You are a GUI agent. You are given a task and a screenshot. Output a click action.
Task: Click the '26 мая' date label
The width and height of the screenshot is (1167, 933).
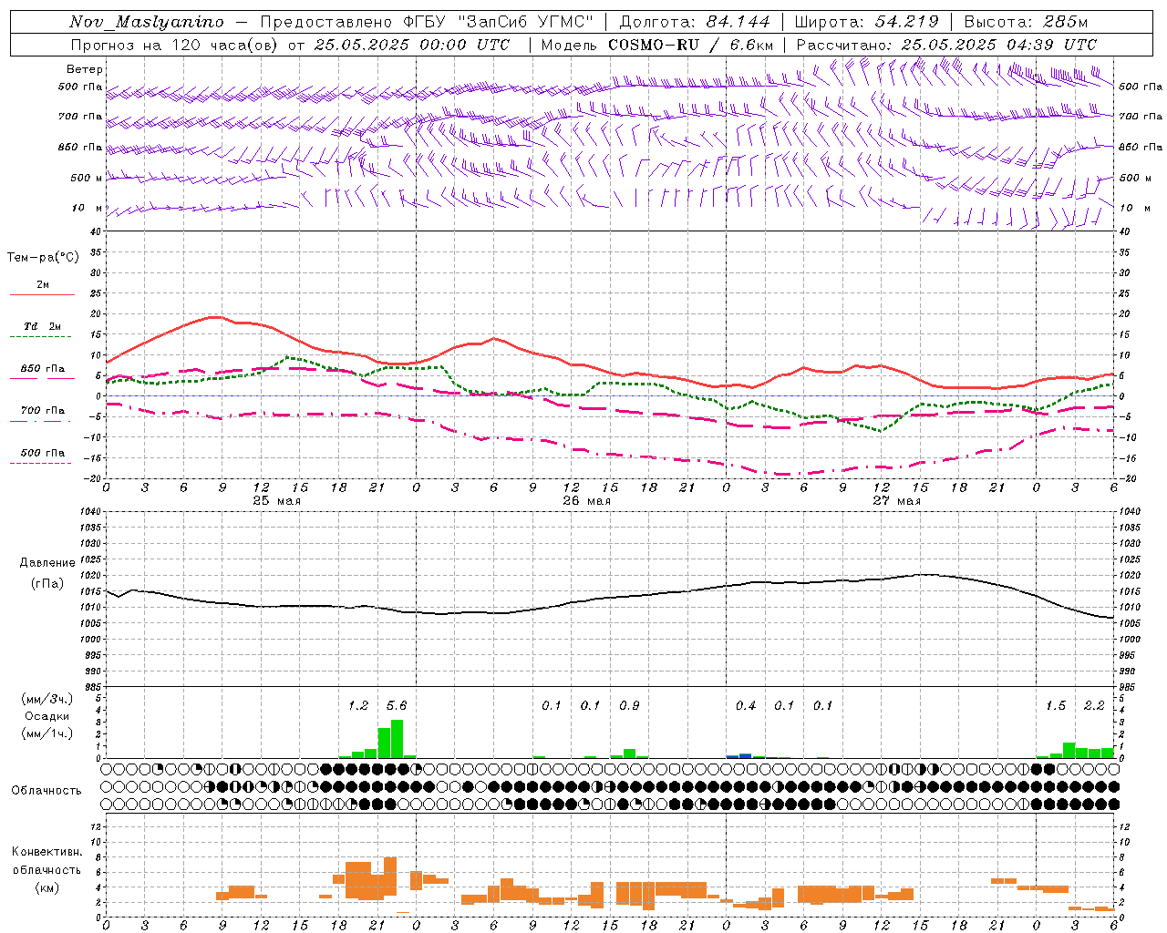[x=586, y=501]
